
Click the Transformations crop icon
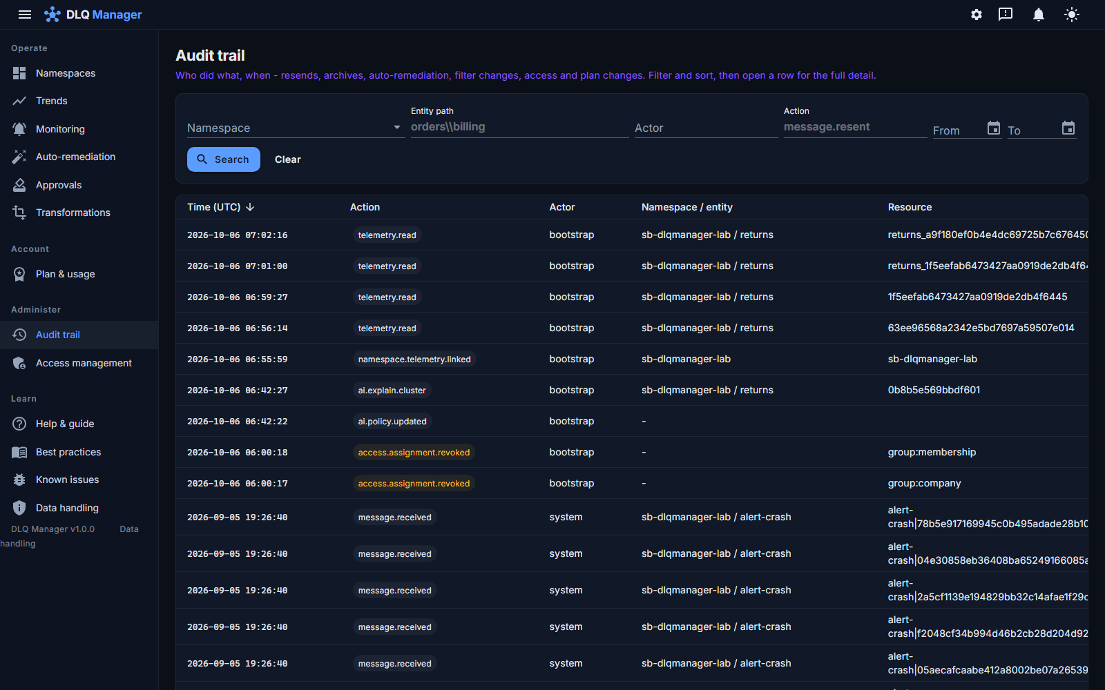coord(19,213)
